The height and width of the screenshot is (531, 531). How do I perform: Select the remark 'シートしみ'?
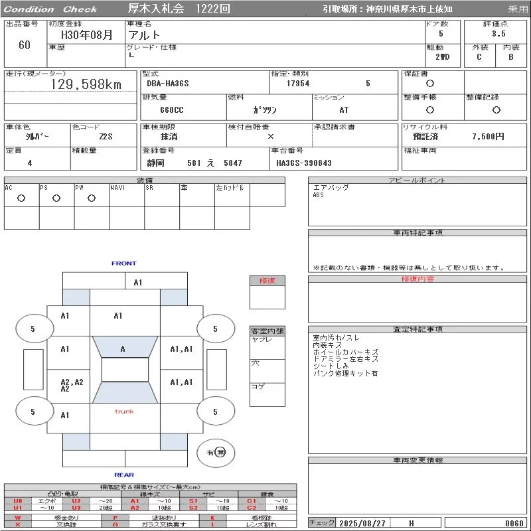pos(331,366)
